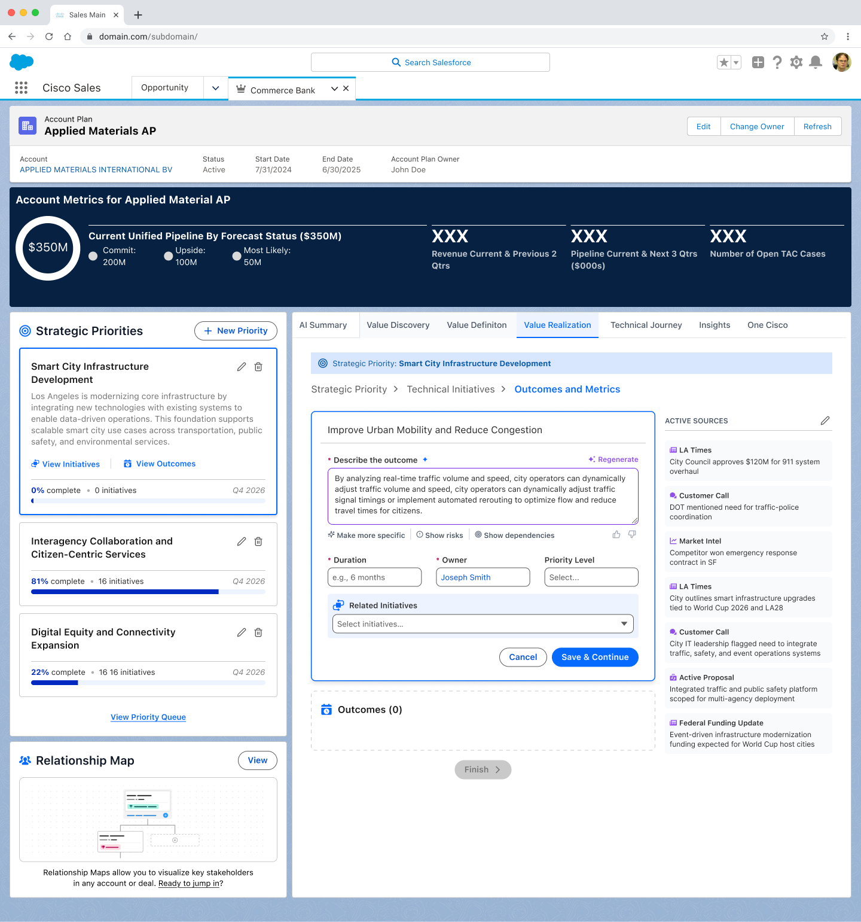Click the thumbs up feedback icon
This screenshot has height=922, width=861.
click(616, 534)
